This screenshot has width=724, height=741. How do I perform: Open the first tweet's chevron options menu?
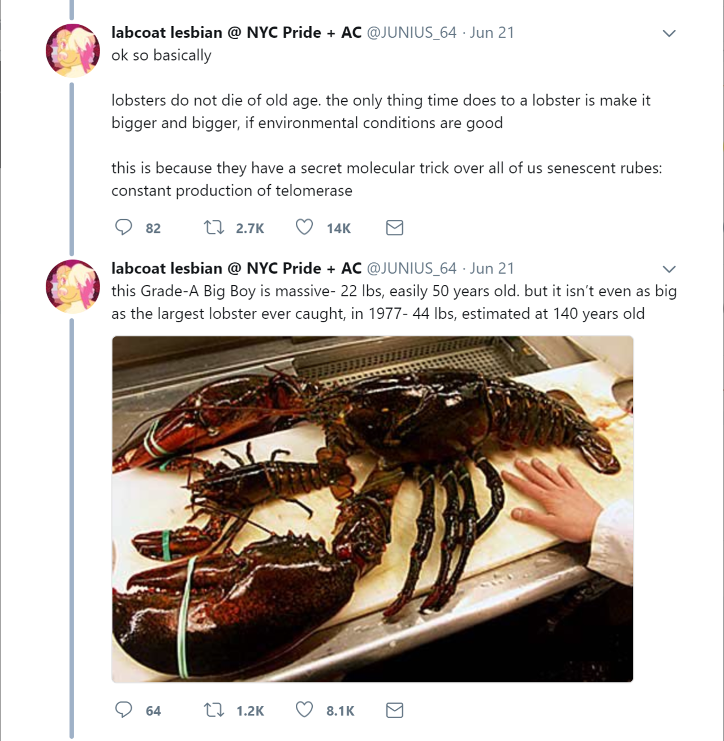669,33
